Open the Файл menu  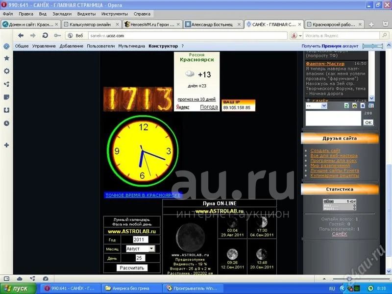click(x=8, y=14)
